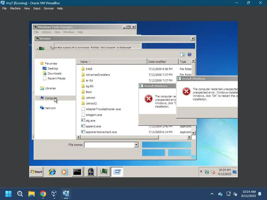Image resolution: width=267 pixels, height=200 pixels.
Task: Click horizontal scroll left arrow
Action: (x=78, y=137)
